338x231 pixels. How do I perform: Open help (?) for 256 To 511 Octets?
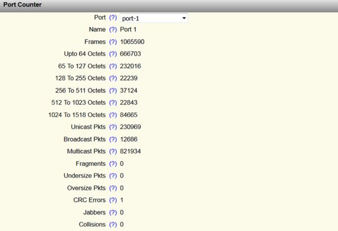[x=113, y=91]
